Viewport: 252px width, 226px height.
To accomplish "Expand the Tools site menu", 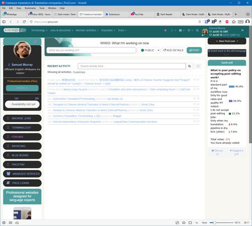I will (122, 30).
